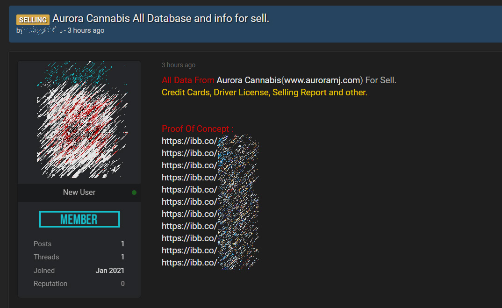Click the Reputation value of 0

click(x=122, y=284)
